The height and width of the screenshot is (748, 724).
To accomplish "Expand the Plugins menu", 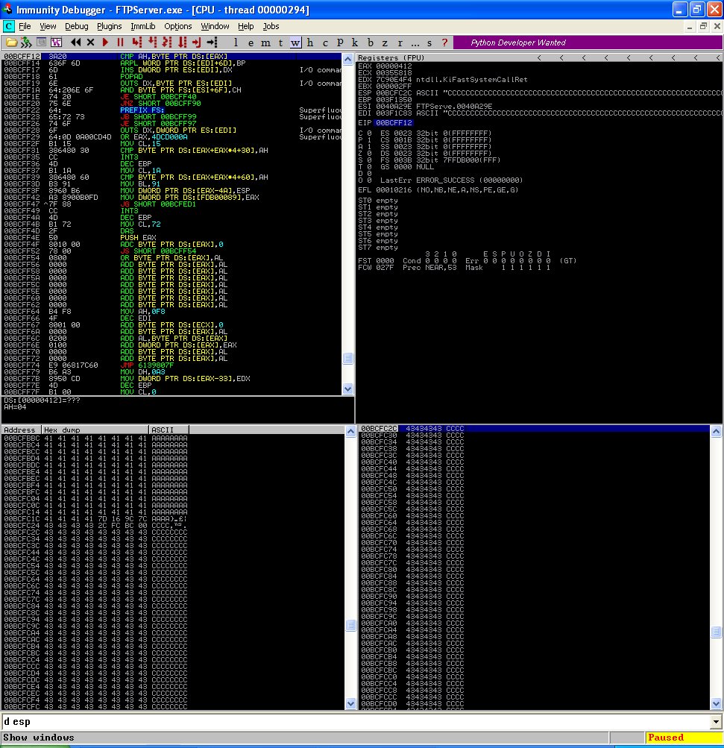I will click(109, 26).
